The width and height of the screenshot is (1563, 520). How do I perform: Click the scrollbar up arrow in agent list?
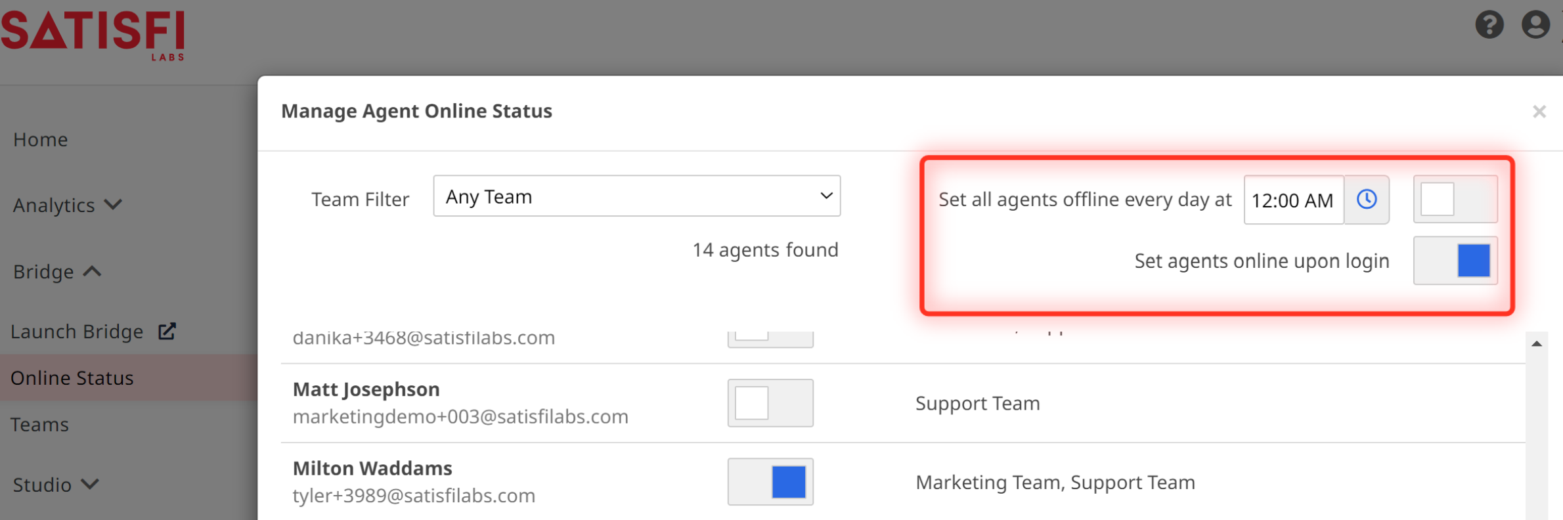point(1536,343)
